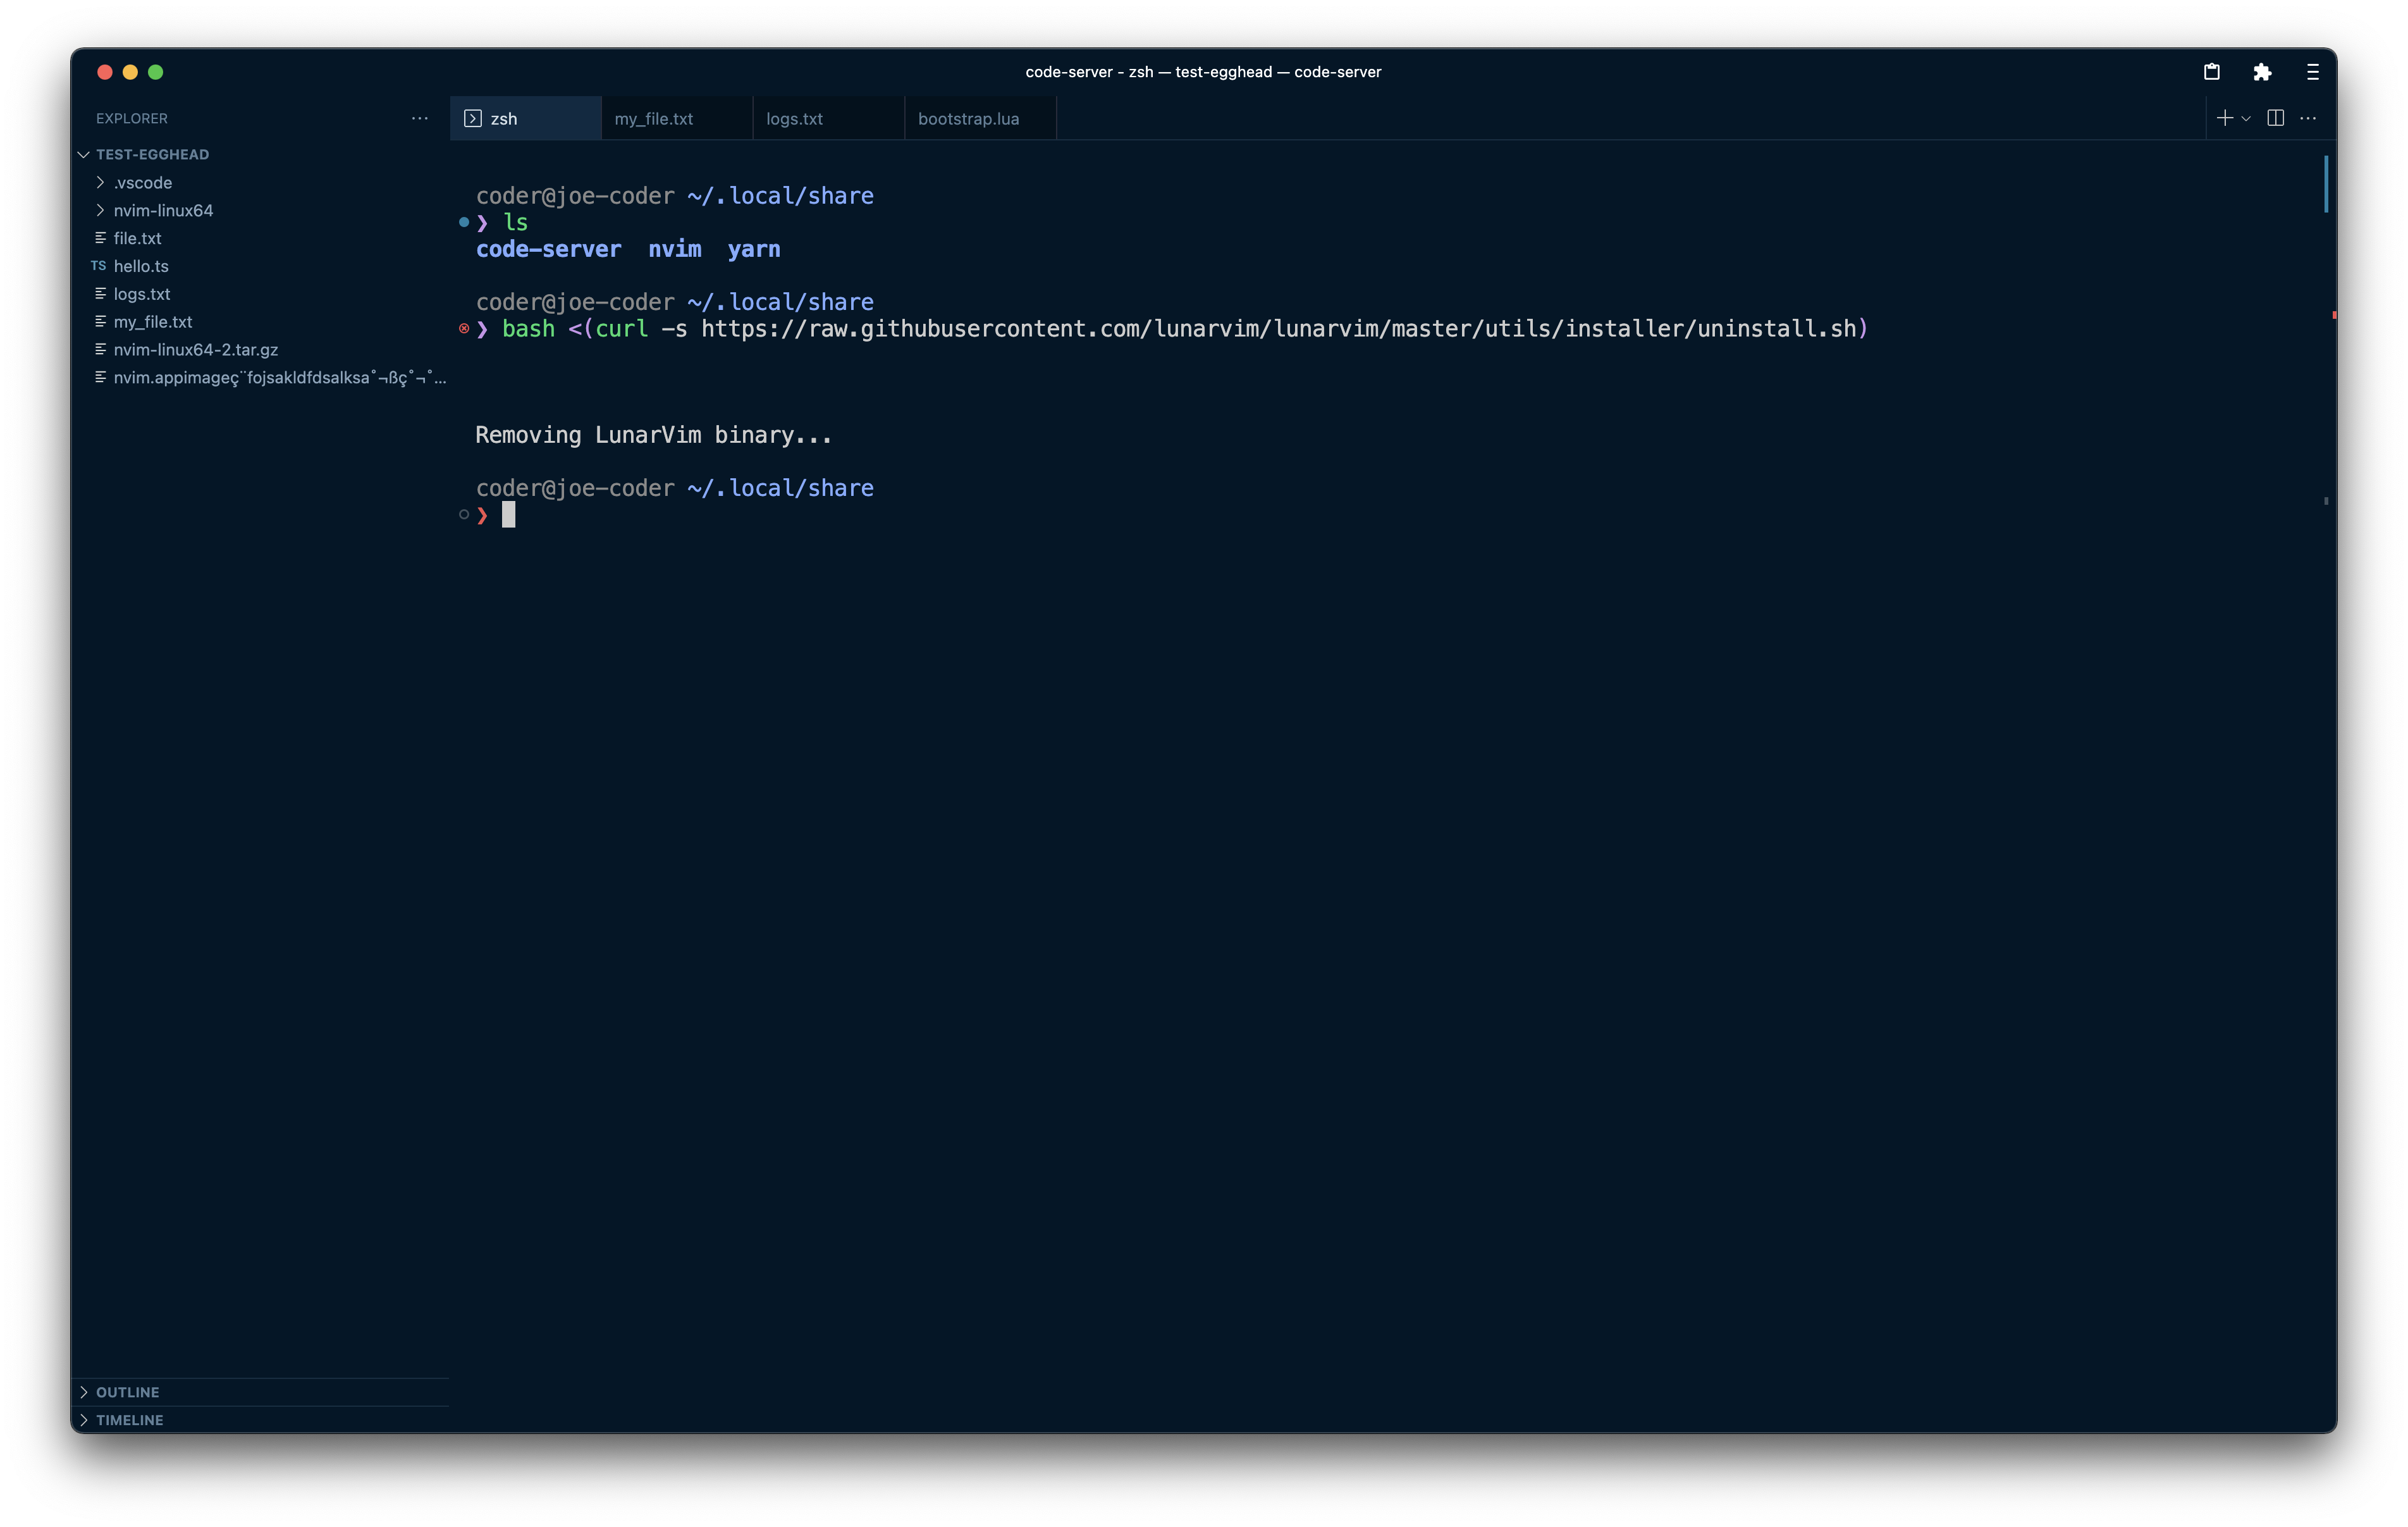
Task: Click the TS icon beside hello.ts
Action: point(98,266)
